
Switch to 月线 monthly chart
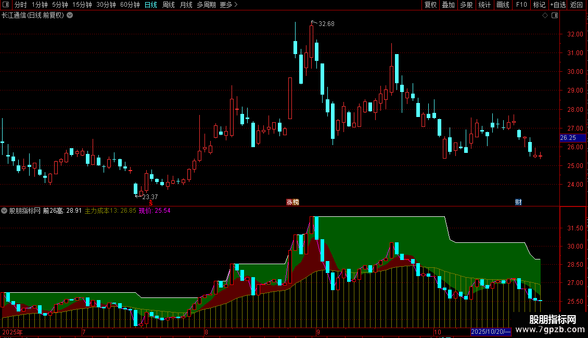click(186, 5)
